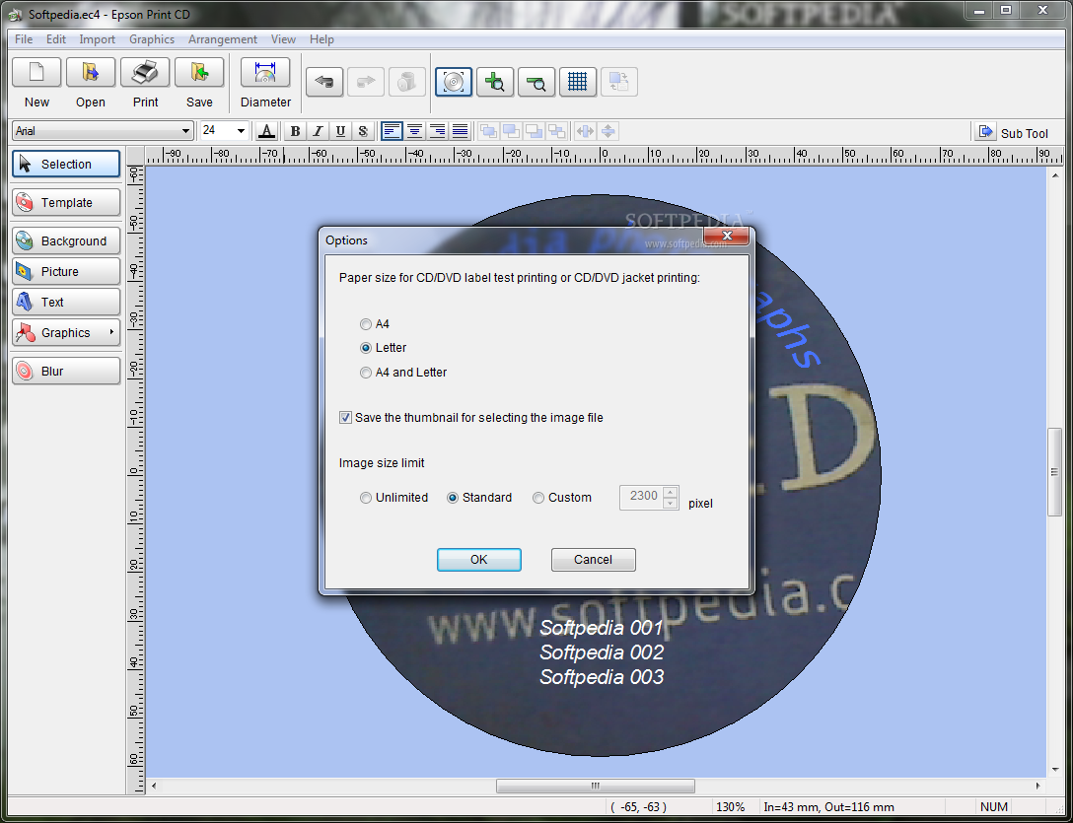Justify the text alignment
Screen dimensions: 1073x823
coord(461,131)
